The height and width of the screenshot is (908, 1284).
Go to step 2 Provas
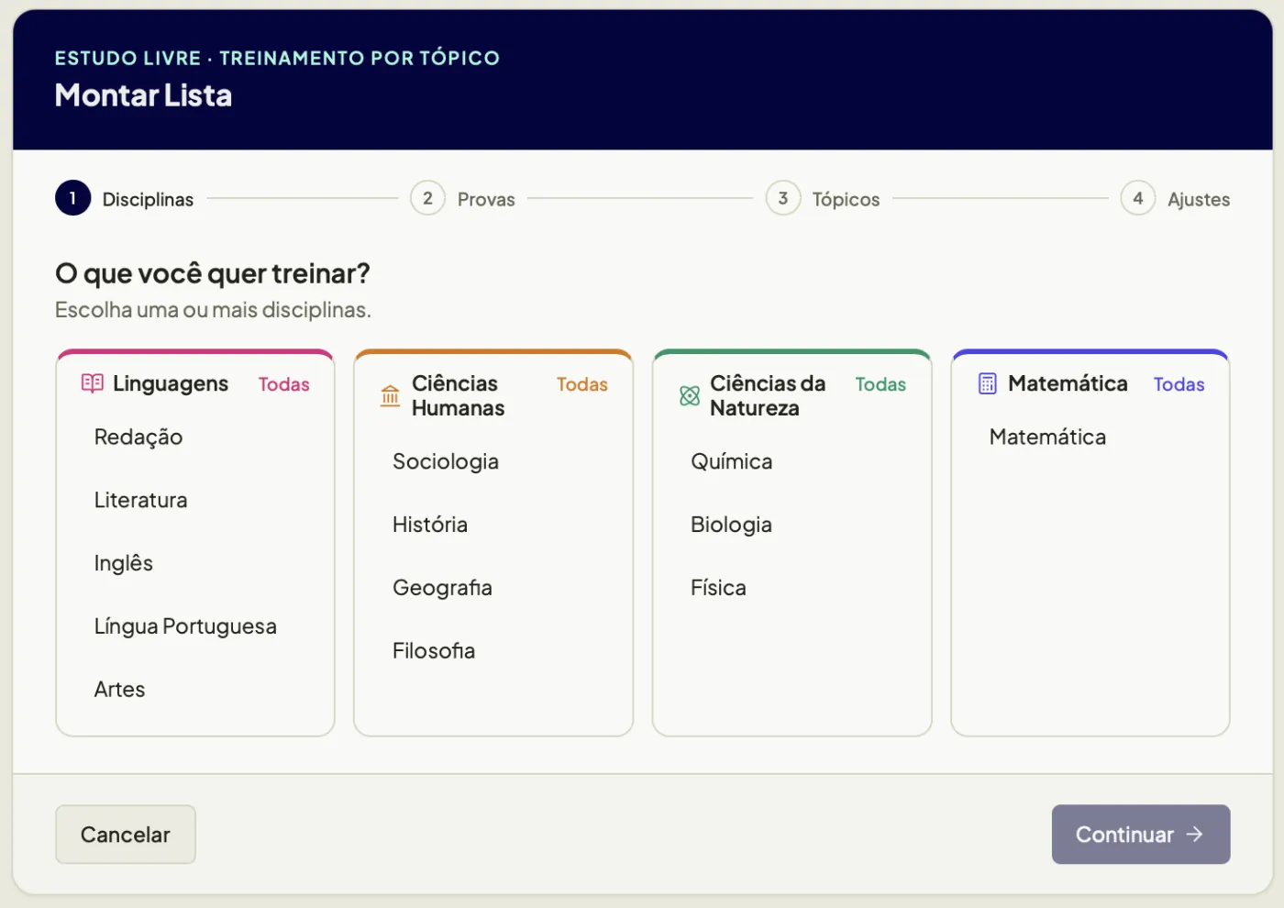pyautogui.click(x=463, y=199)
